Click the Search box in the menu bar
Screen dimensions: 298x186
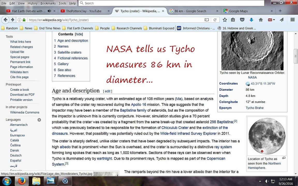172,3
